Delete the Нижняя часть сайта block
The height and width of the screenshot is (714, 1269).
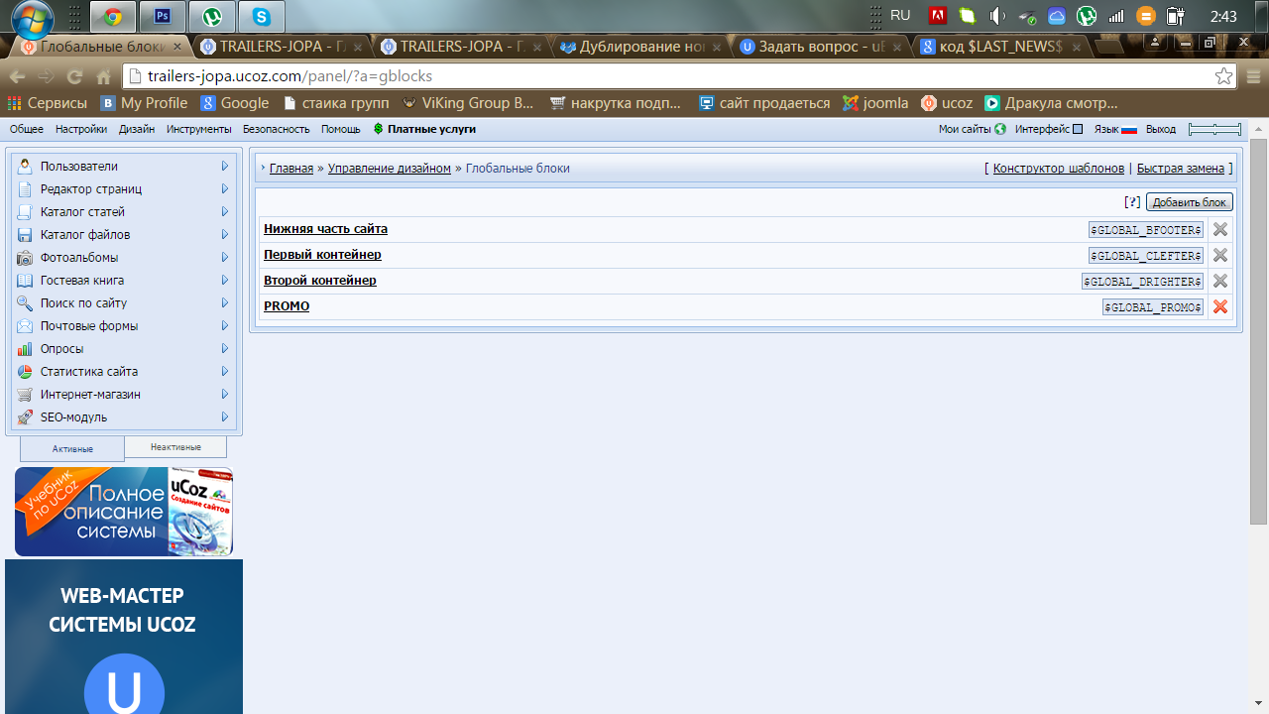[1220, 229]
